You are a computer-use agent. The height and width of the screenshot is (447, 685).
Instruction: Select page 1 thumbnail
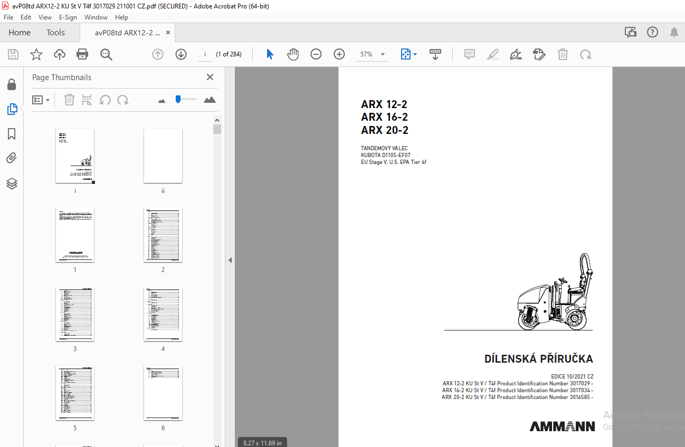[x=75, y=235]
